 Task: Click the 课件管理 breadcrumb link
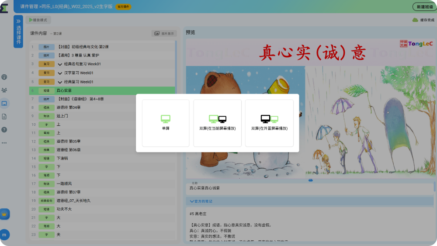(29, 7)
